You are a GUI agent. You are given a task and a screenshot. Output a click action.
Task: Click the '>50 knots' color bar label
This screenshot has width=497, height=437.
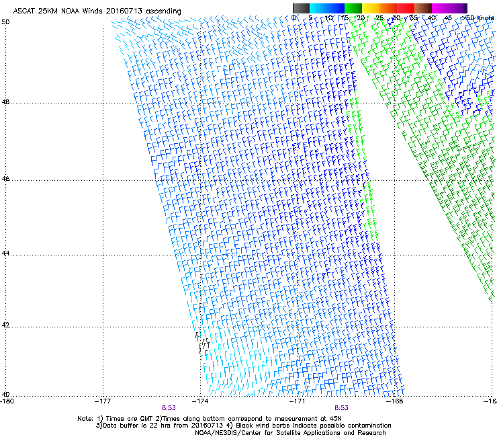tap(478, 18)
